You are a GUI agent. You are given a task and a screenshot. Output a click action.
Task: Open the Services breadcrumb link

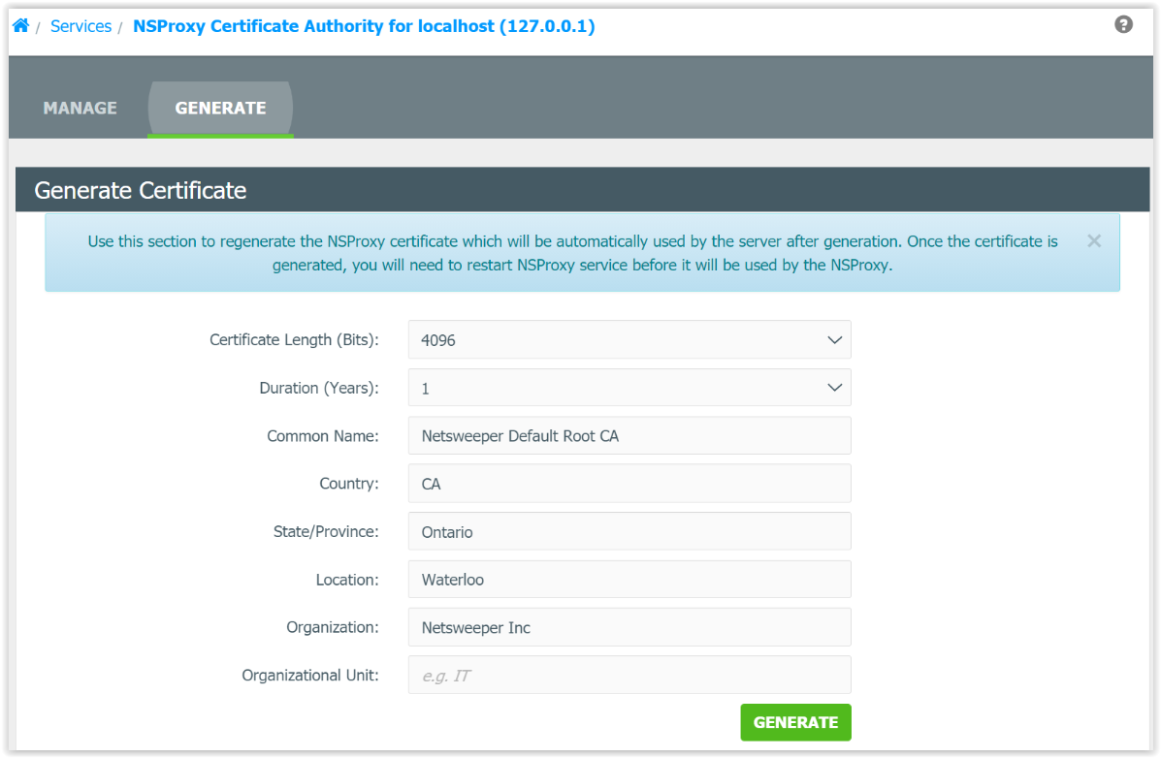(81, 26)
